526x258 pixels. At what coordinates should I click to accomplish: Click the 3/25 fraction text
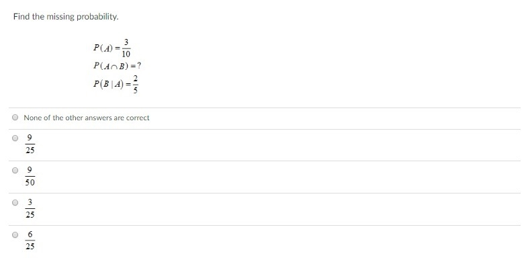(x=30, y=208)
